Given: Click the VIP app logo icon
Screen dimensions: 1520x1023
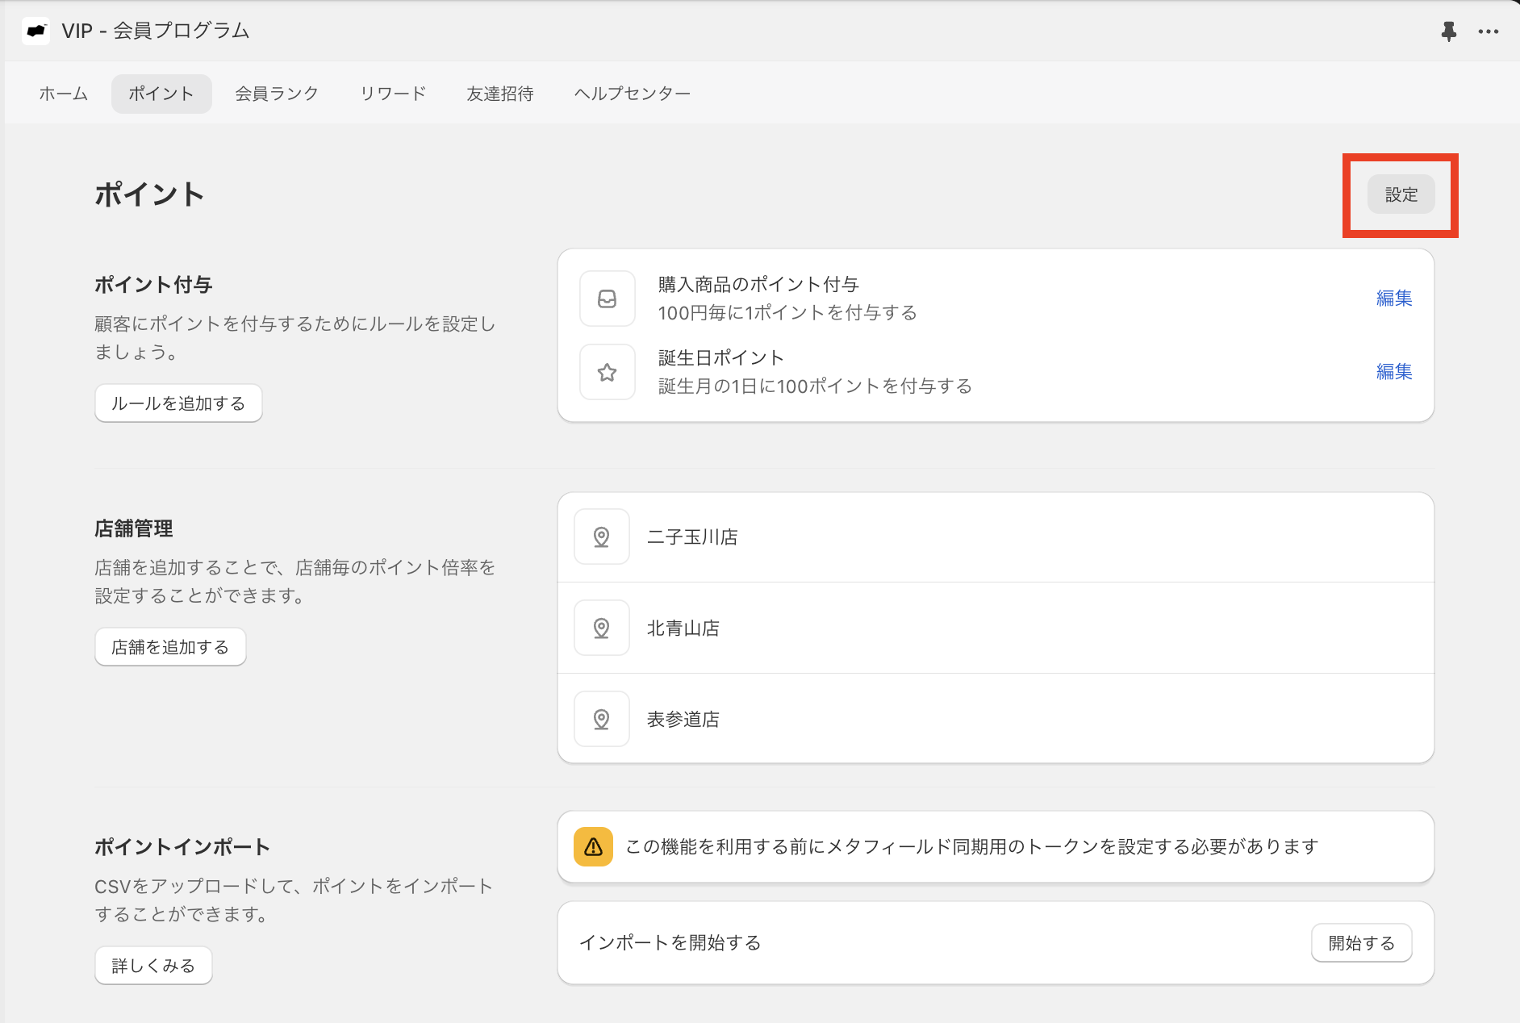Looking at the screenshot, I should [x=36, y=31].
